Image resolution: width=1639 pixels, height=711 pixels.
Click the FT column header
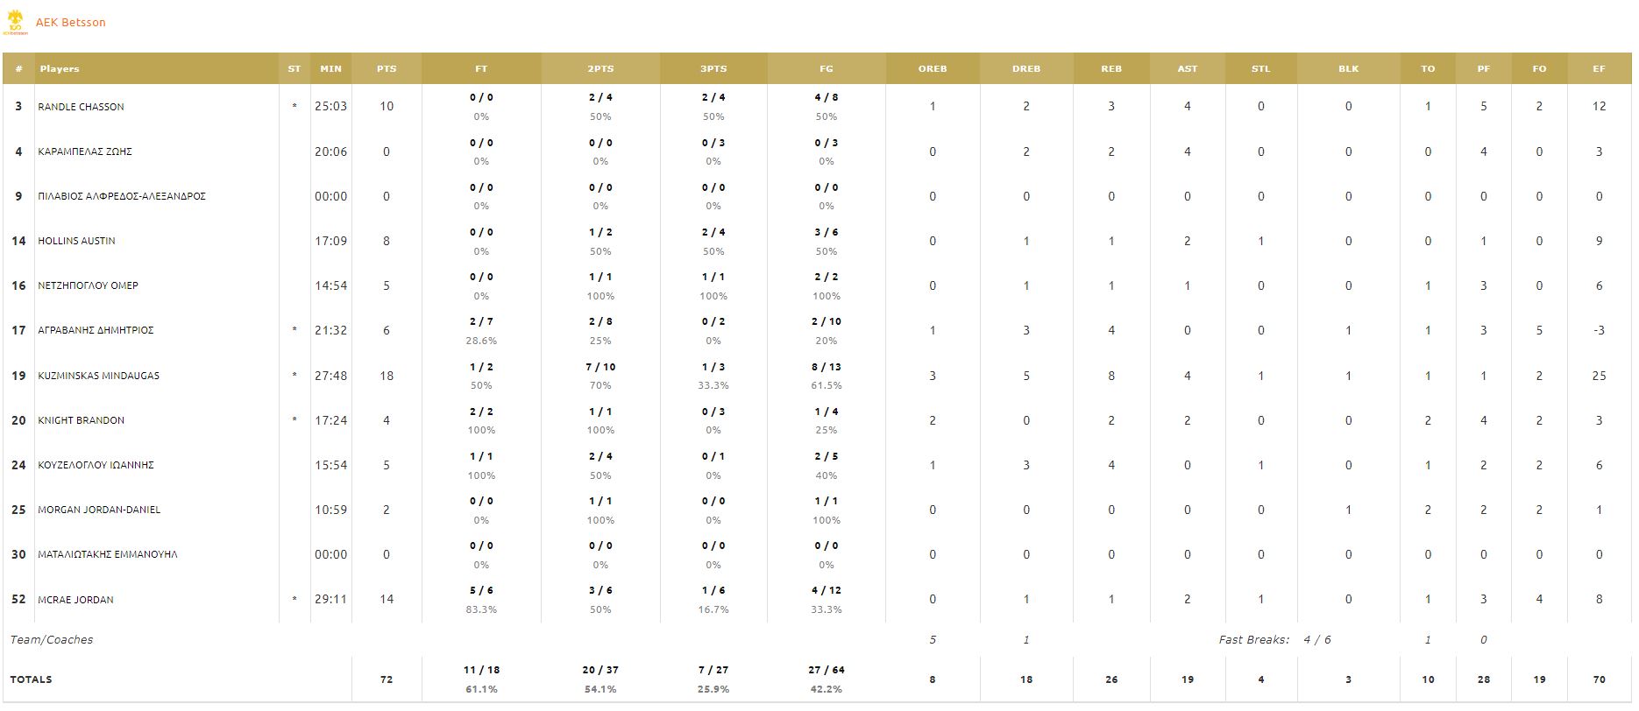(x=481, y=68)
